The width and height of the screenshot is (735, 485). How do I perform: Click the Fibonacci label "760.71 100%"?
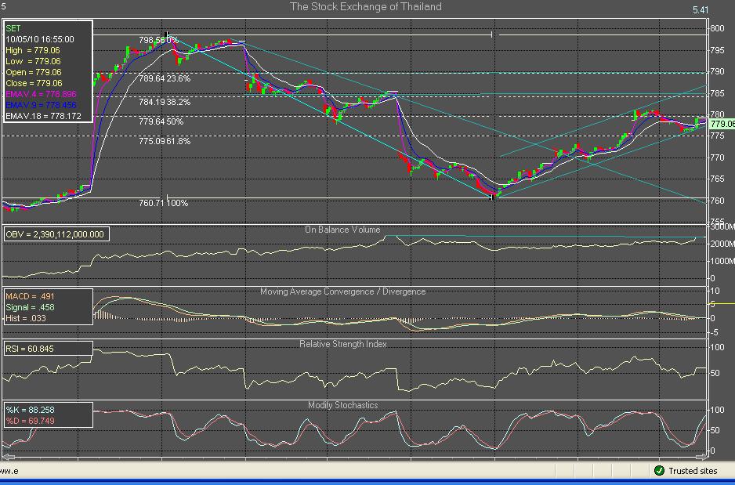tap(163, 203)
